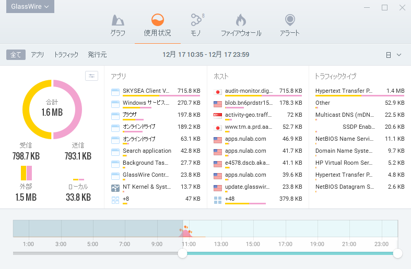This screenshot has width=411, height=269.
Task: Select the トラフィック filter tab
Action: coord(66,55)
